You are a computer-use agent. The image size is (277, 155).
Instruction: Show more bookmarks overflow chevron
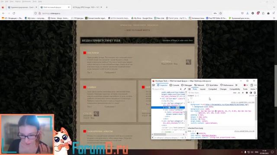[274, 18]
